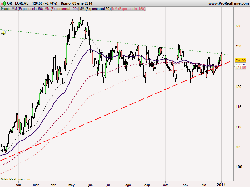Click the 03 ene 2014 date text
Viewport: 250px width, 187px height.
82,3
